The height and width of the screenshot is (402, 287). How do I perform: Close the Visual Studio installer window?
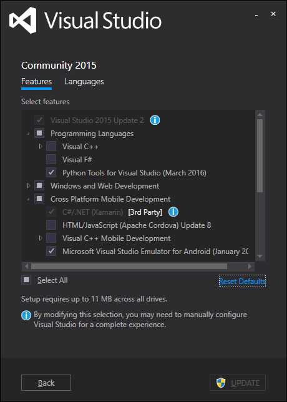[273, 14]
